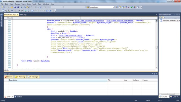Click the Redo arrow icon
The height and width of the screenshot is (102, 181).
click(36, 7)
